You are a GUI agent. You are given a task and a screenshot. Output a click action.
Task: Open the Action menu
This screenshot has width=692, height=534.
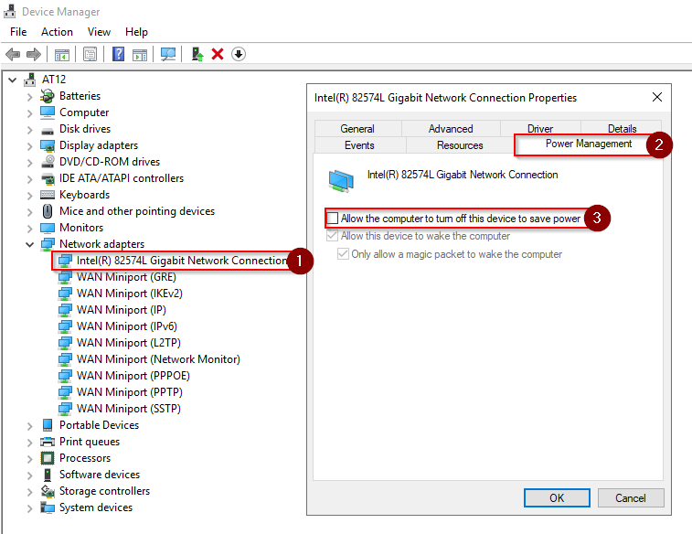coord(57,32)
